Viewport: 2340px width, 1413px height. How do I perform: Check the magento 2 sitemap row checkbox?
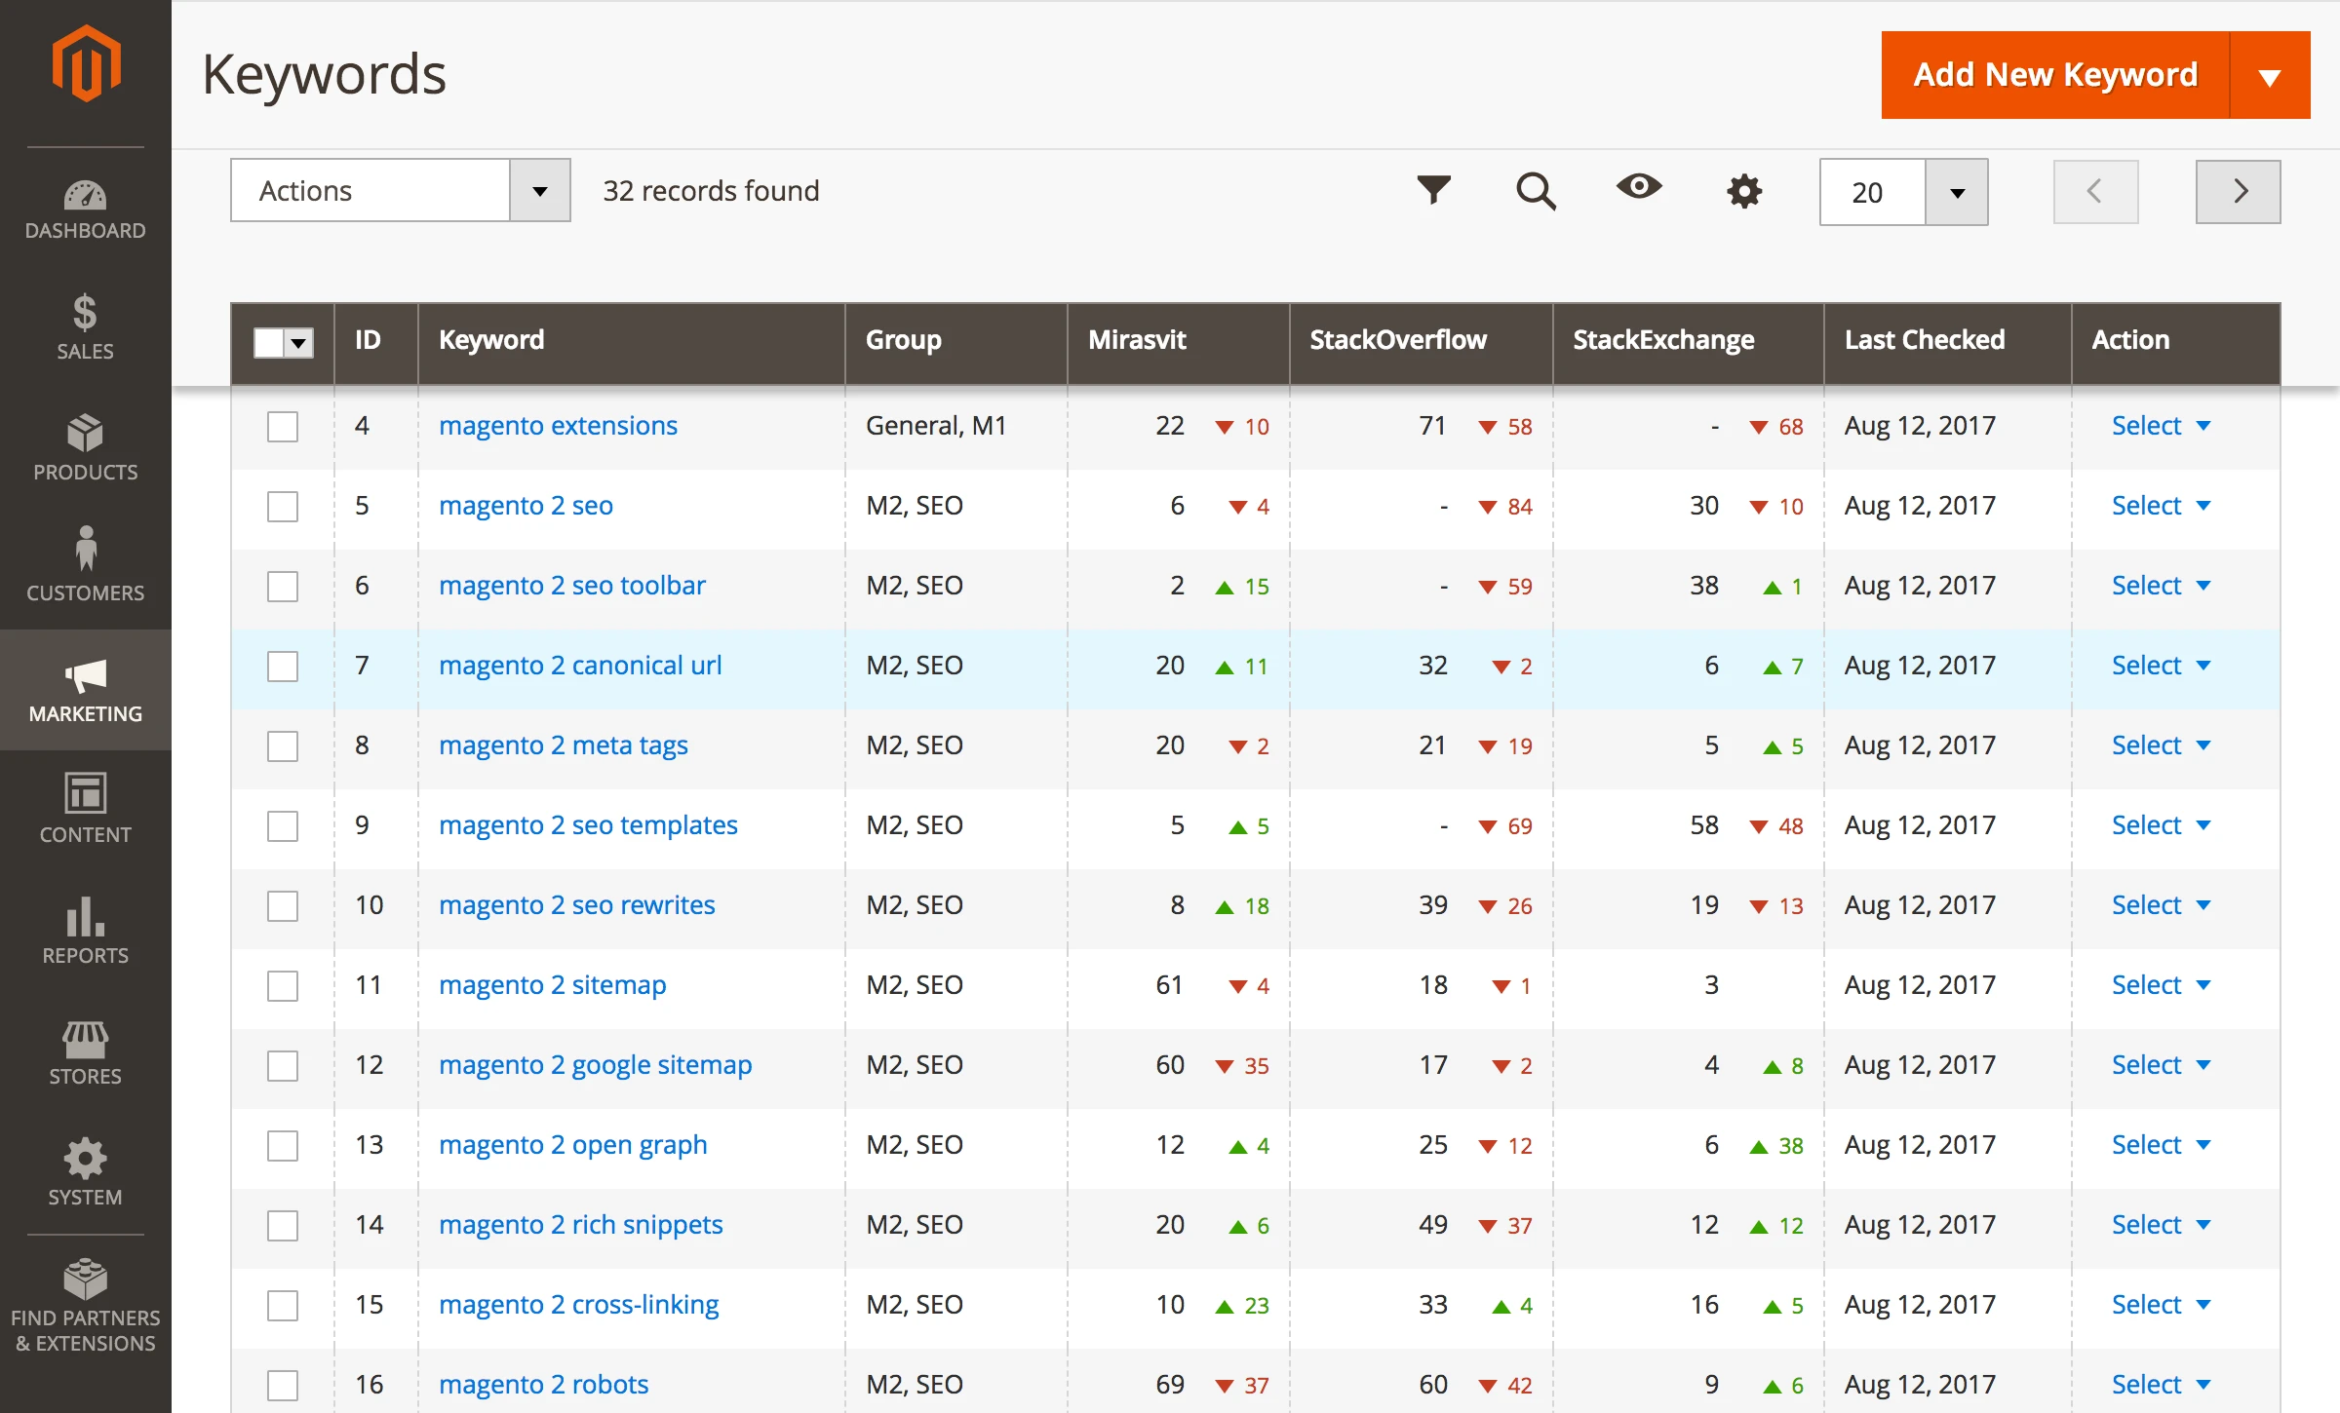point(283,986)
